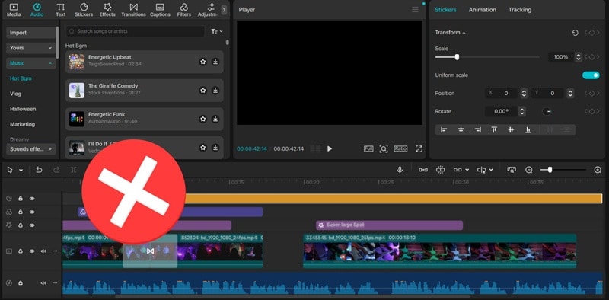This screenshot has width=609, height=300.
Task: Add keyframe for Scale
Action: click(x=591, y=57)
